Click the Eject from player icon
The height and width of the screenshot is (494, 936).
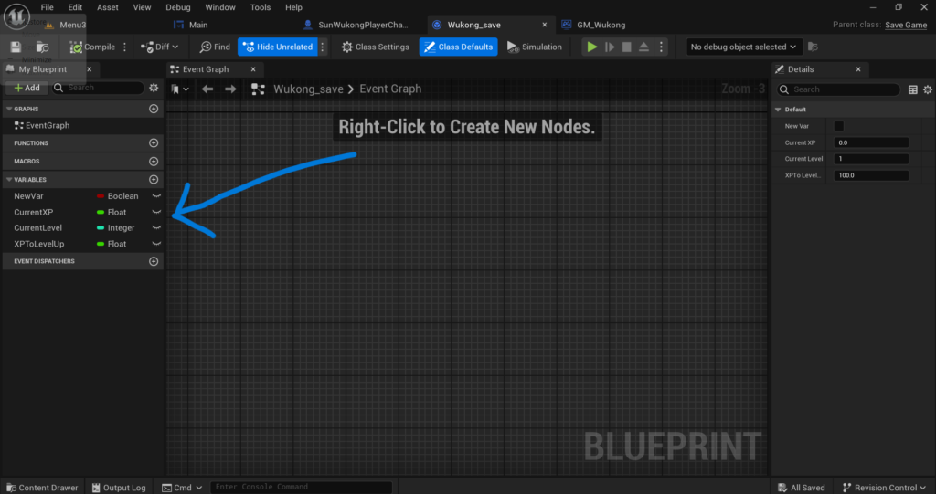tap(643, 47)
